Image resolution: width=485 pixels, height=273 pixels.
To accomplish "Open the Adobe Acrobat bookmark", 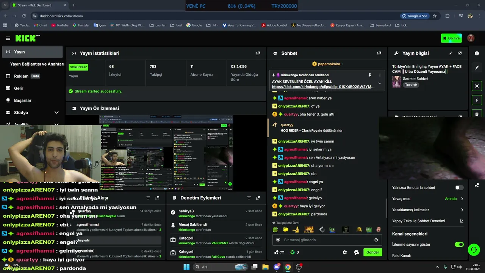I will (x=274, y=25).
